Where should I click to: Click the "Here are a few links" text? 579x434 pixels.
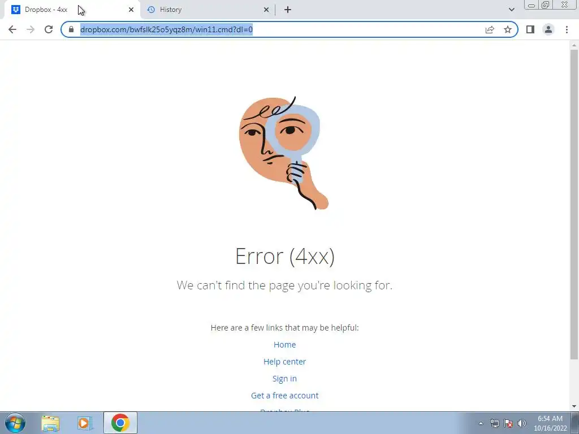point(285,328)
